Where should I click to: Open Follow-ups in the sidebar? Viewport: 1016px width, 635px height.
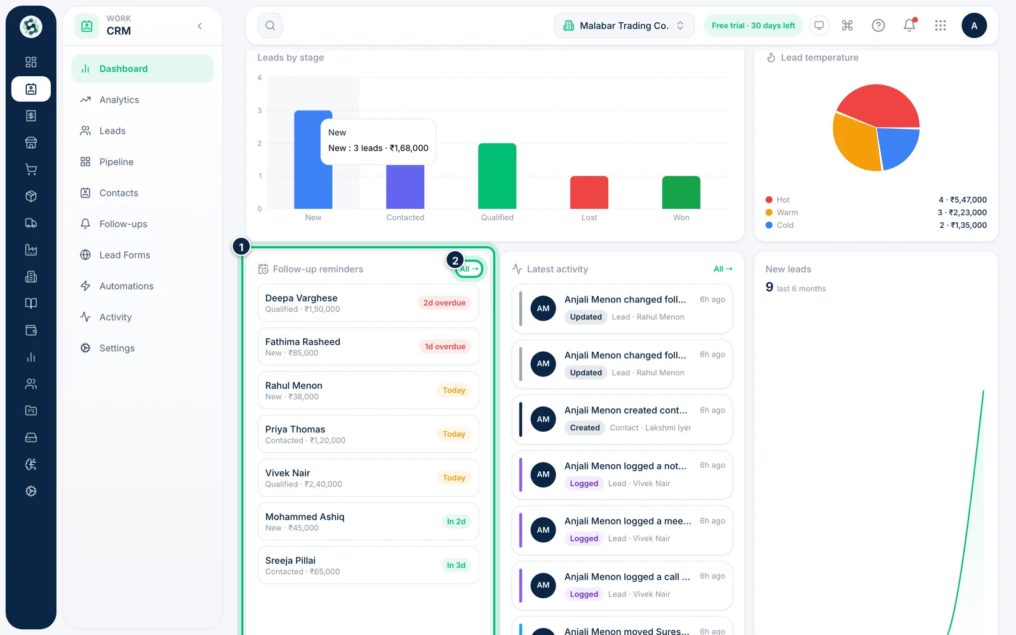[x=142, y=224]
